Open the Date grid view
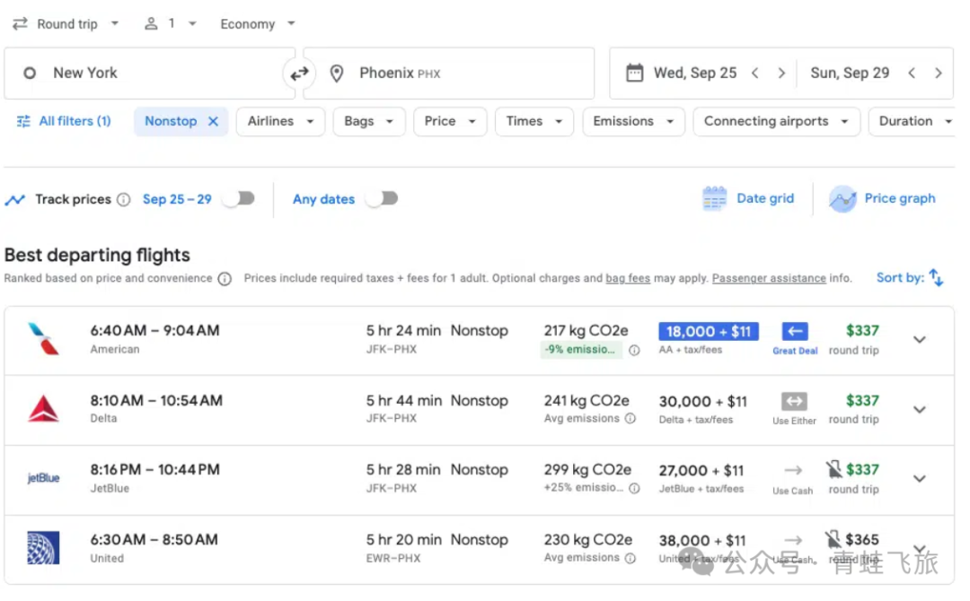 (x=748, y=199)
